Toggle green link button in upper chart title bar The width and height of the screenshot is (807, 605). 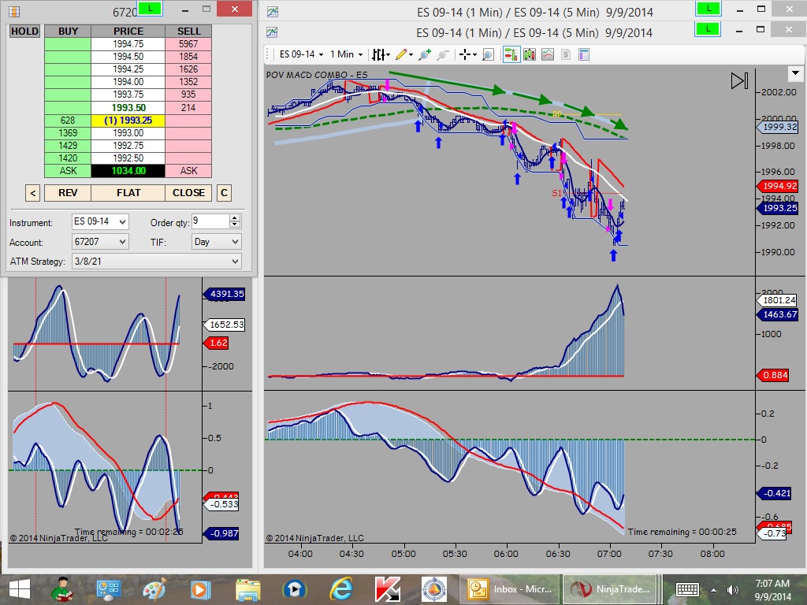click(x=708, y=9)
